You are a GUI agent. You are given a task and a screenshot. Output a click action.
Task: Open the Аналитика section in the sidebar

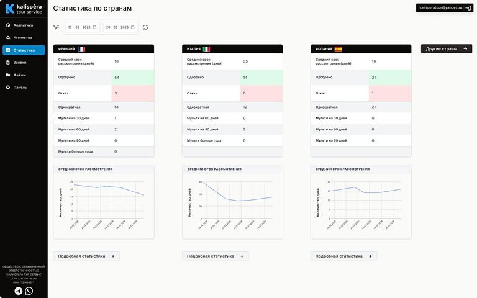point(24,25)
